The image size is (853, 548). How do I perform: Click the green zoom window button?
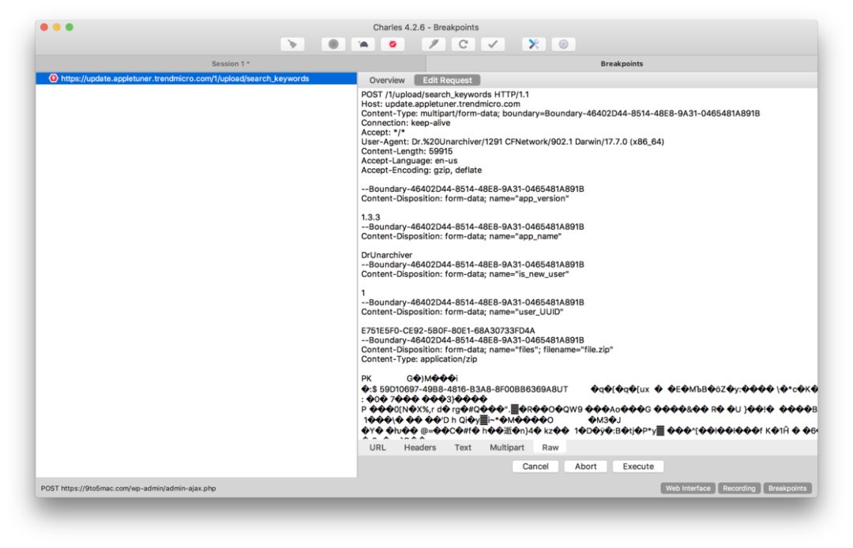coord(70,27)
